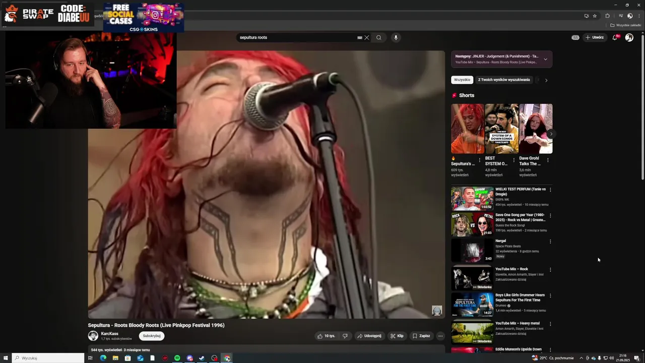This screenshot has width=645, height=363.
Task: Select the Wszystkie filter chip
Action: (462, 80)
